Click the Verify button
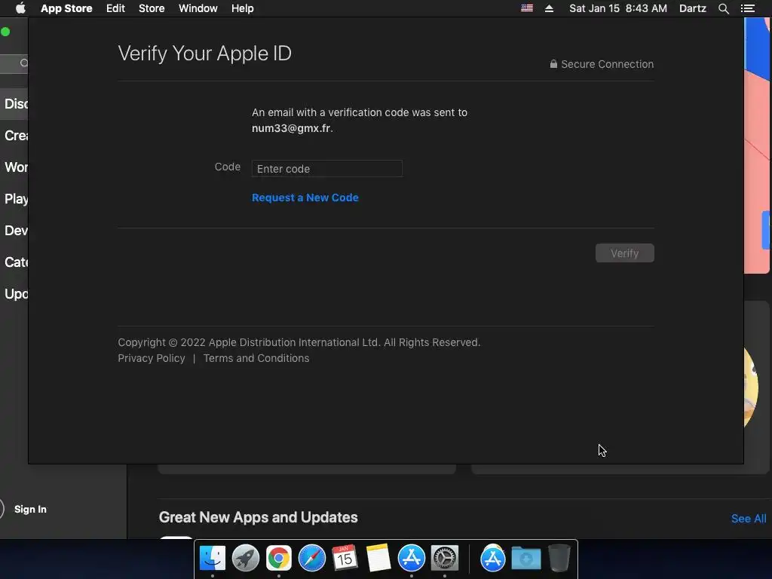 (625, 253)
